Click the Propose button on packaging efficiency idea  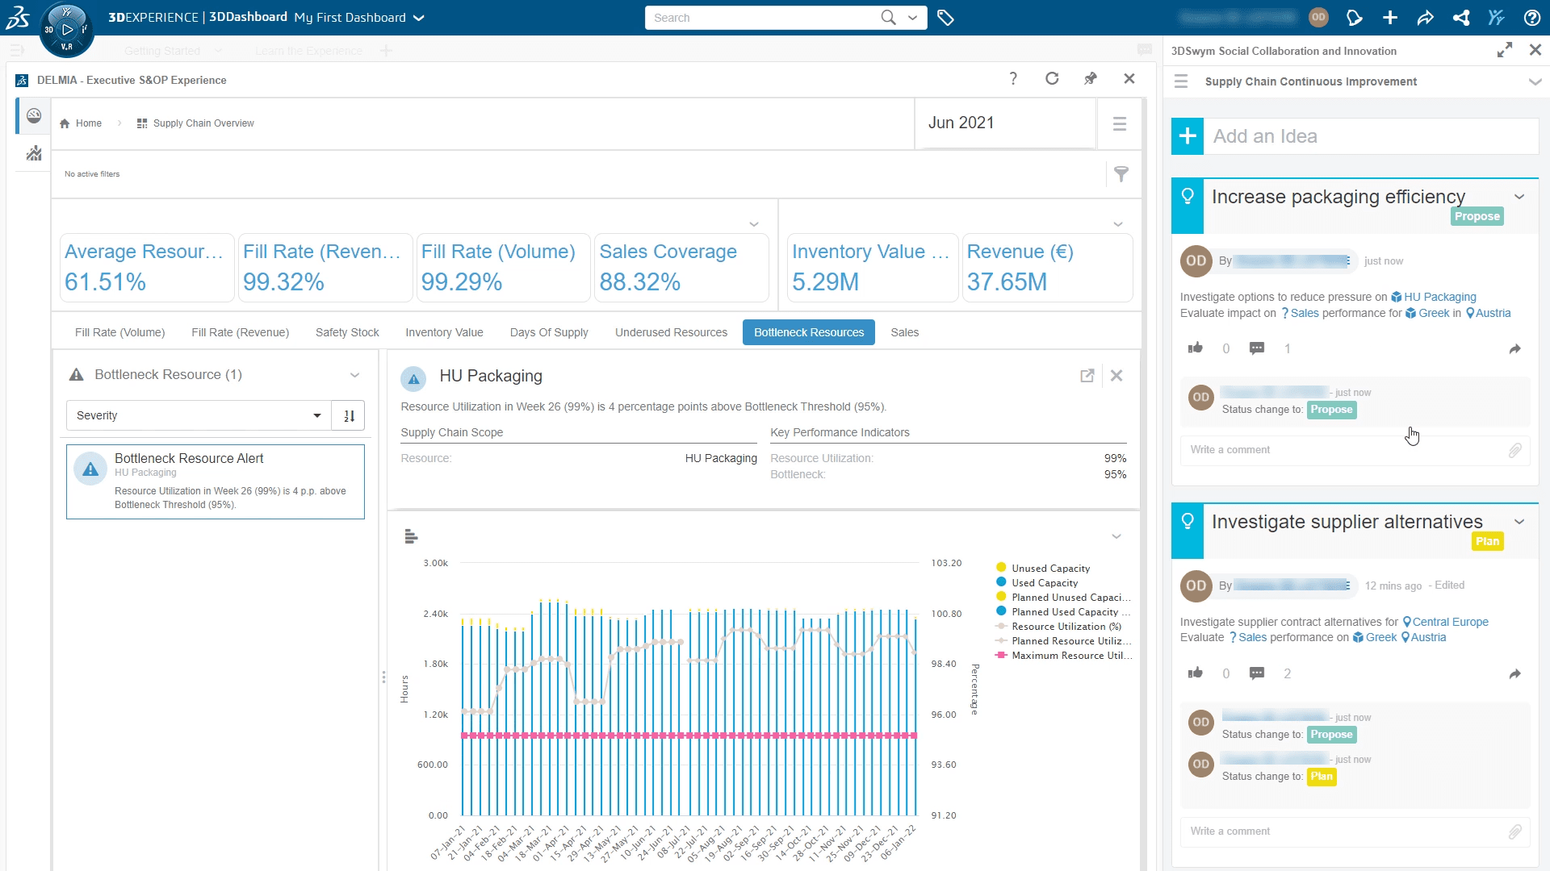(1477, 216)
